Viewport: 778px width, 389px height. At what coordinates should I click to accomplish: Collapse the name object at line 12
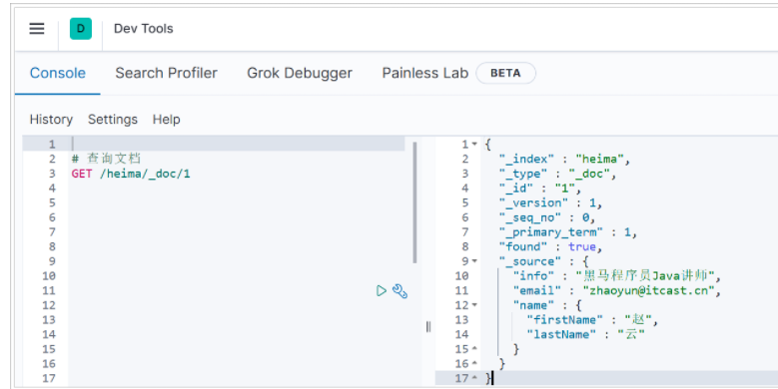(x=474, y=305)
